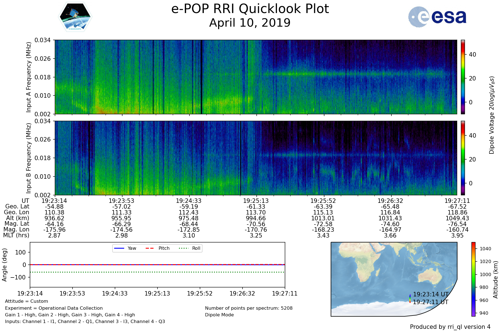The height and width of the screenshot is (333, 500).
Task: Click the Input A dipole voltage colorbar
Action: point(463,77)
